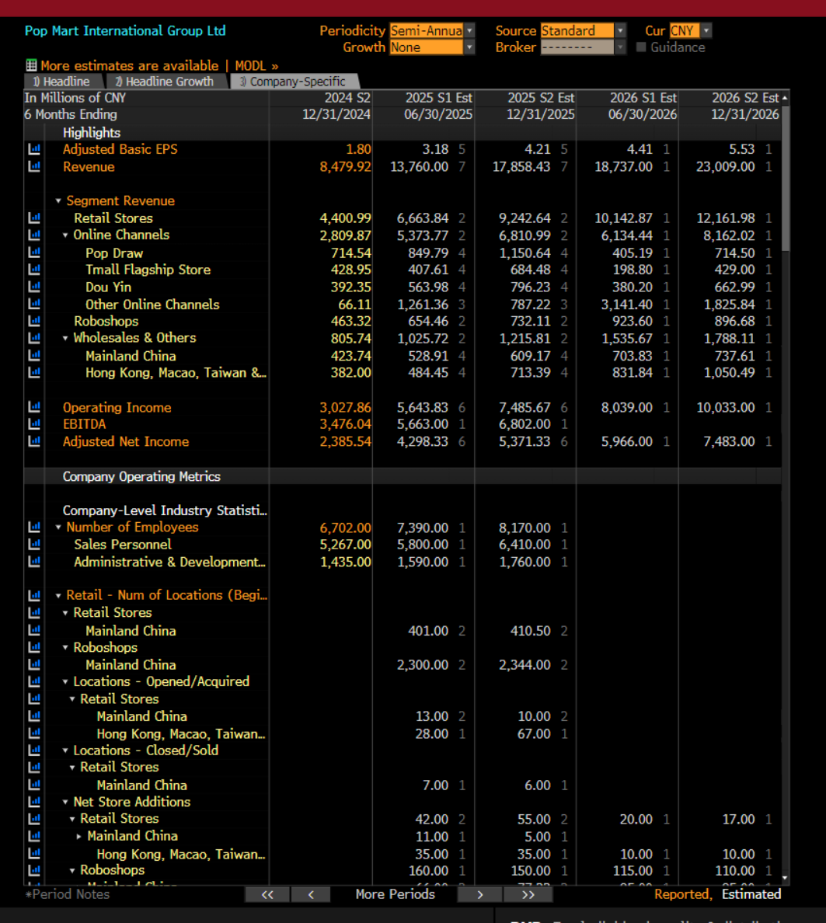Open chart icon for Administrative & Development row
The width and height of the screenshot is (826, 923).
pyautogui.click(x=34, y=562)
